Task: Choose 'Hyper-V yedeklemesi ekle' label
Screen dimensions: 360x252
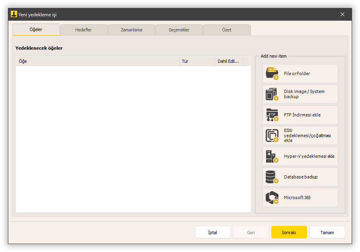Action: click(309, 156)
